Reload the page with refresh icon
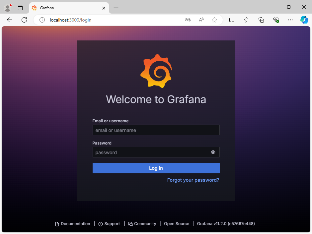 pyautogui.click(x=24, y=20)
